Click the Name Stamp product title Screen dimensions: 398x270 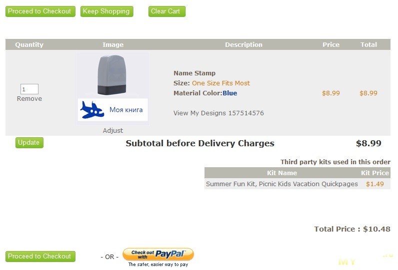pos(194,73)
